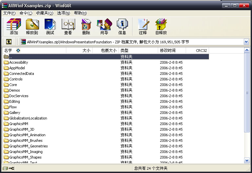Click the AppModel folder icon

click(6, 68)
